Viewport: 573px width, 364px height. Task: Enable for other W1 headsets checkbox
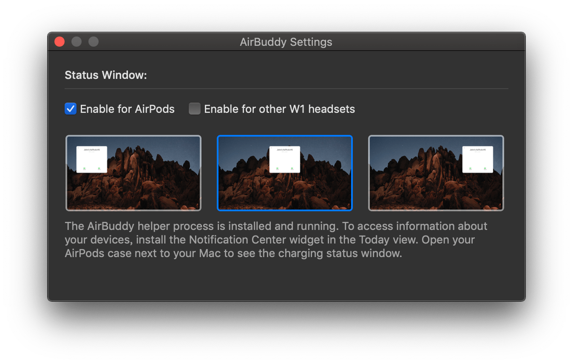(x=195, y=109)
